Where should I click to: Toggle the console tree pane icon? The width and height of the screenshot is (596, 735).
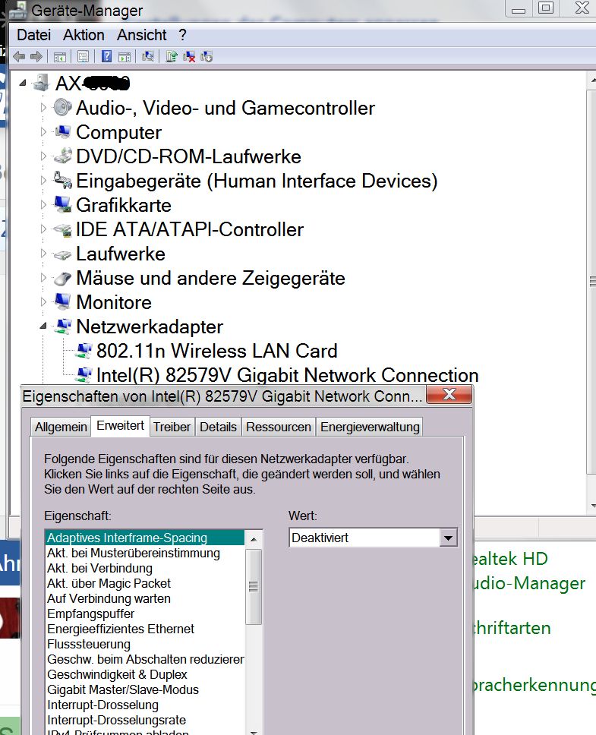[59, 57]
